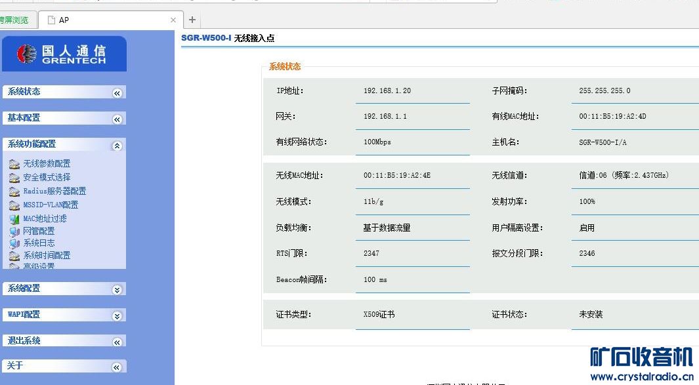Click the 安全模式选择 icon

14,178
